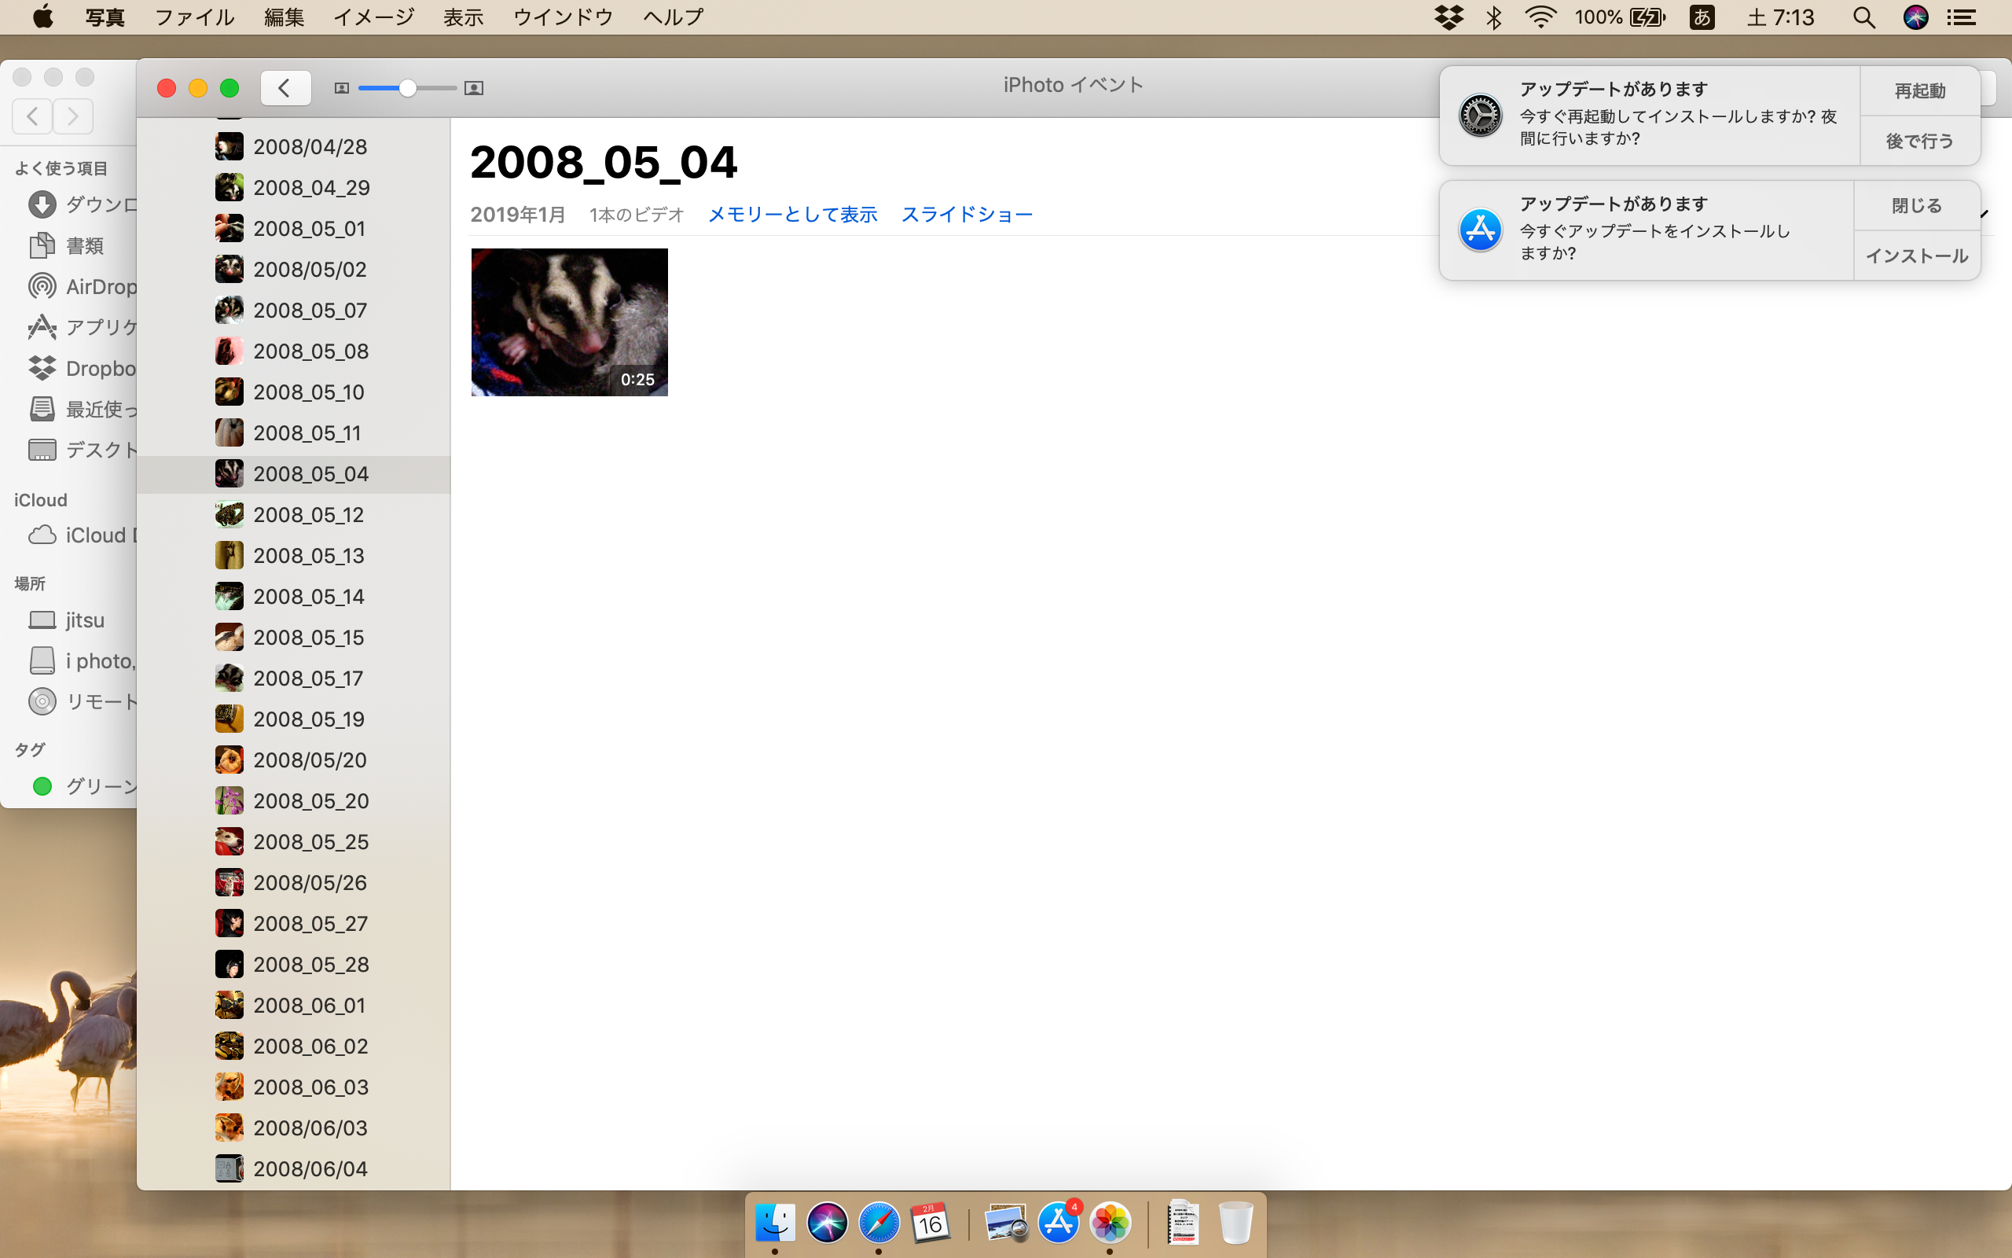Click the Spotlight search icon
Screen dimensions: 2012x1258
[1863, 17]
